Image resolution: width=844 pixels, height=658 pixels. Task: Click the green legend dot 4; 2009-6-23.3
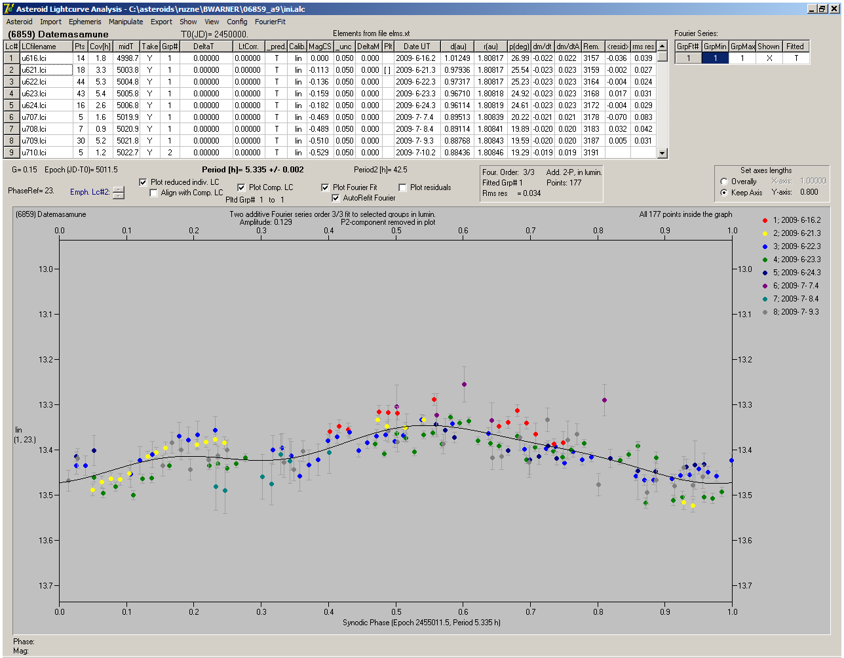click(765, 260)
